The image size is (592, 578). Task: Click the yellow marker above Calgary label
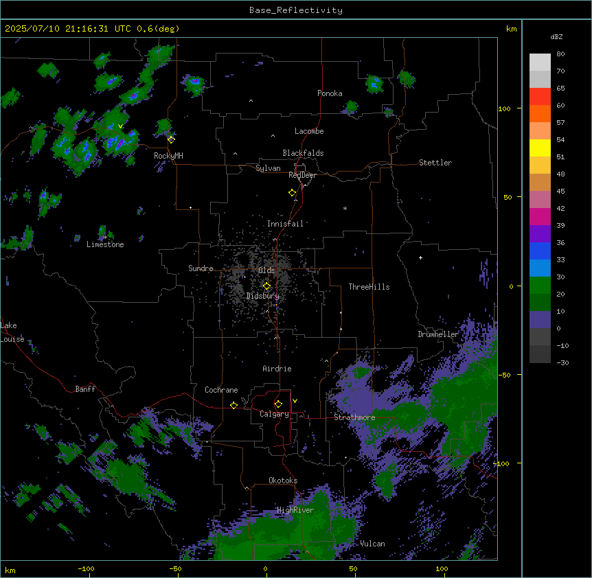[x=278, y=404]
